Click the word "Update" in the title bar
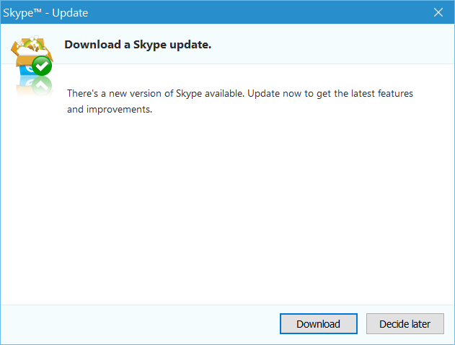Viewport: 455px width, 345px height. point(71,12)
